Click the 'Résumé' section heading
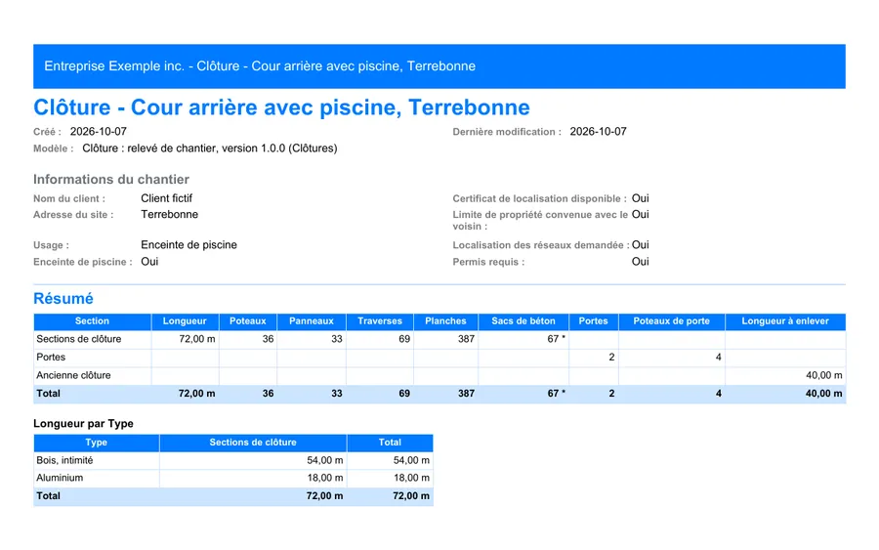879x550 pixels. [x=63, y=298]
